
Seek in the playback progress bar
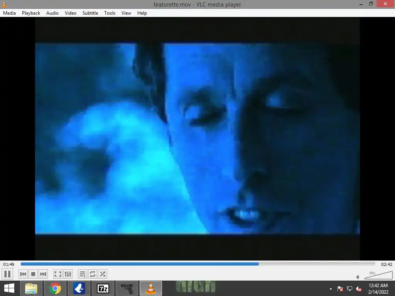(x=198, y=264)
